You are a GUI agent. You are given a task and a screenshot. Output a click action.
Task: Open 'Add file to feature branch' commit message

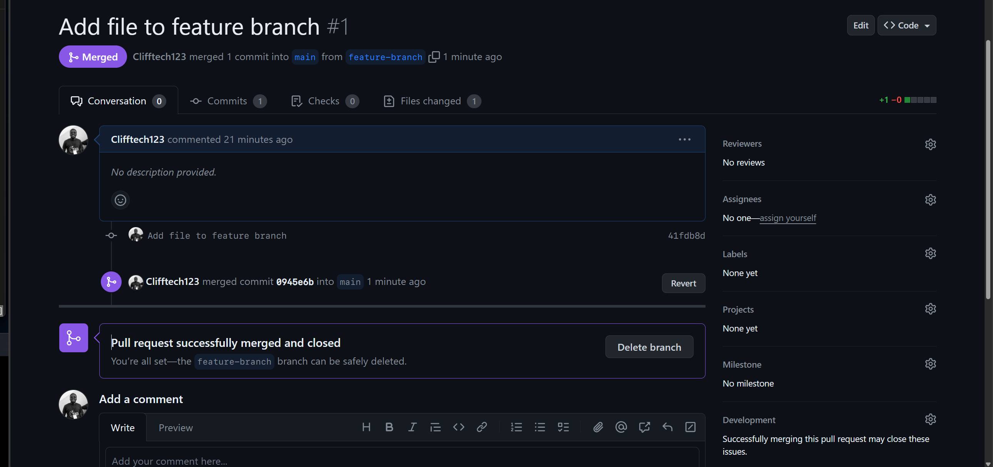[x=217, y=236]
